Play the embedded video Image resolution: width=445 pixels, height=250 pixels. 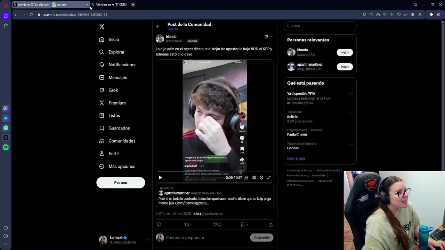(x=160, y=177)
